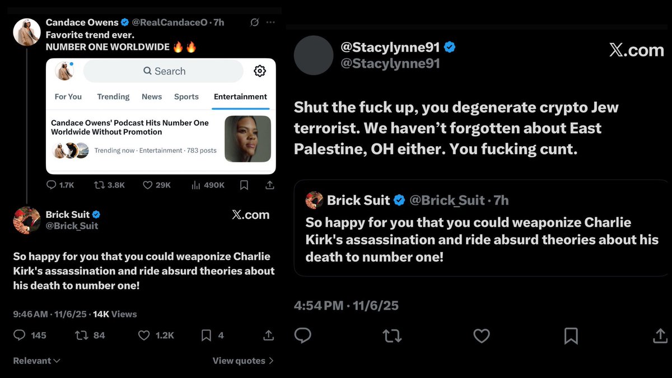This screenshot has width=672, height=378.
Task: Click the Search input field
Action: click(164, 71)
